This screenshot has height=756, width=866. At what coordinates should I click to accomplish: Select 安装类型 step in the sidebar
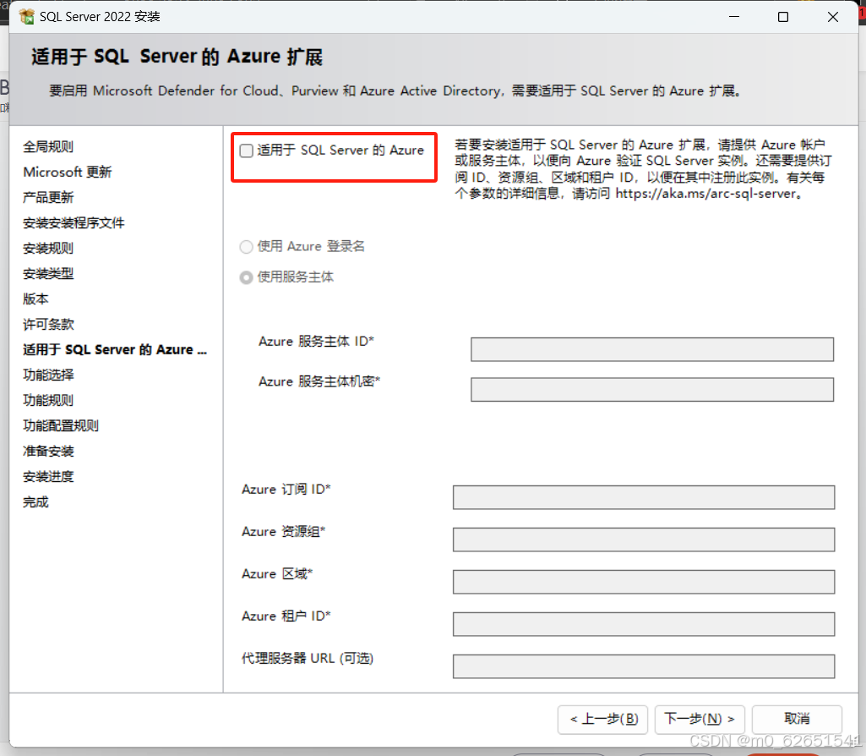coord(48,273)
